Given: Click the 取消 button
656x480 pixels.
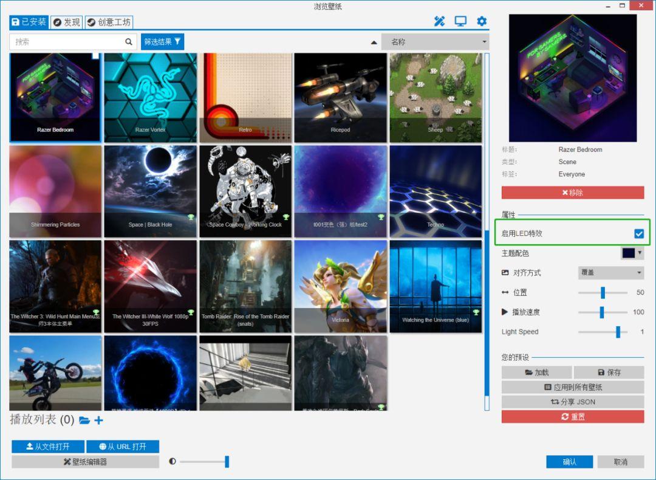Looking at the screenshot, I should (620, 462).
